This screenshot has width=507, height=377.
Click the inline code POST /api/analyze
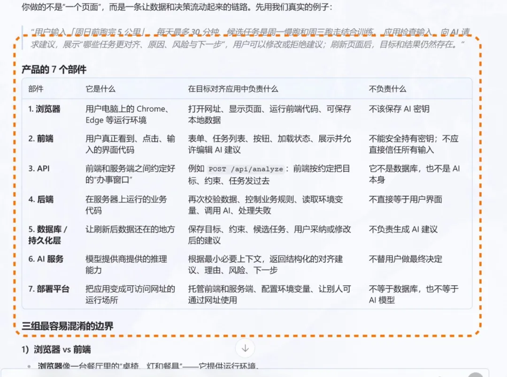[246, 169]
